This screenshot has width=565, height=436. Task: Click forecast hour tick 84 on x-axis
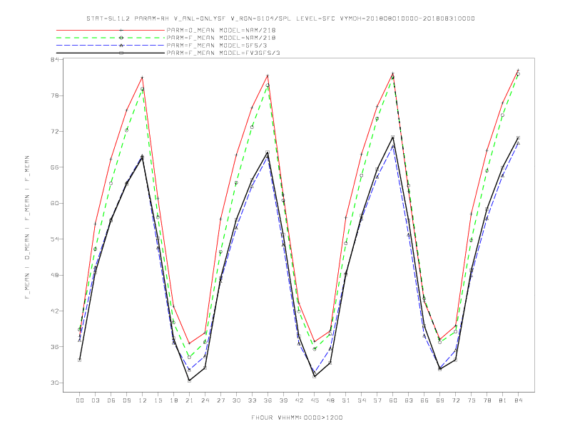click(x=519, y=400)
